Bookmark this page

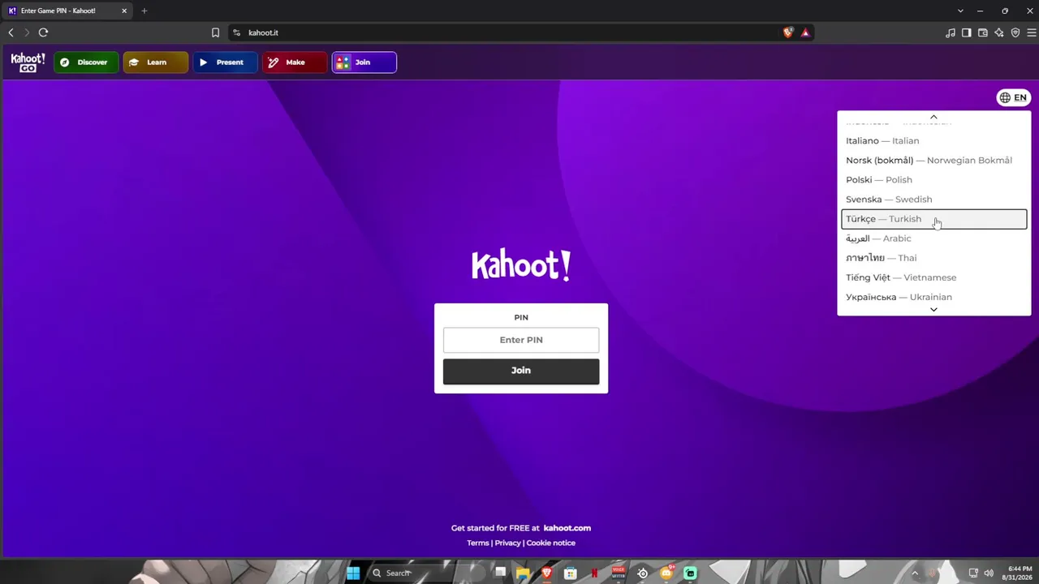point(215,32)
